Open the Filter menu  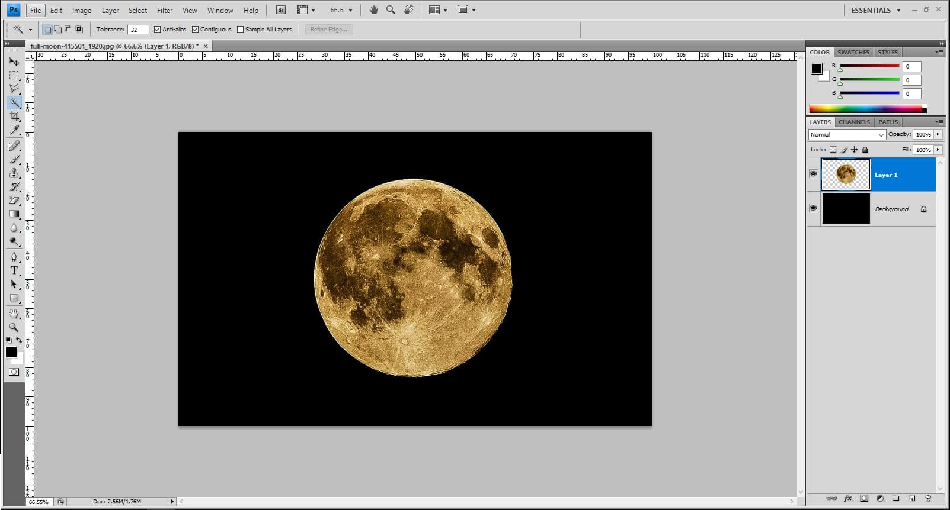(x=165, y=10)
